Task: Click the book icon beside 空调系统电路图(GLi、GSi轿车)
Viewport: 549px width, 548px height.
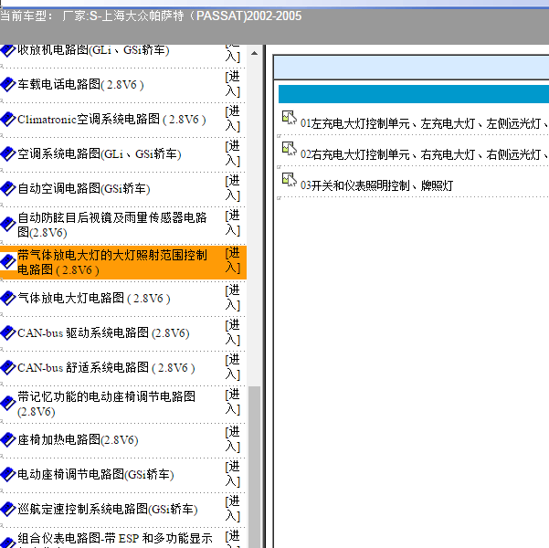Action: coord(7,153)
